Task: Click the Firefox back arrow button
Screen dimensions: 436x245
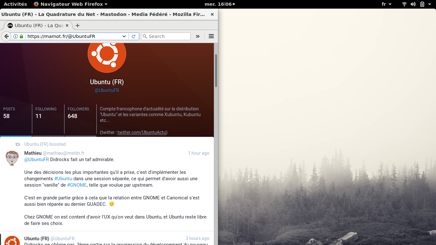Action: pyautogui.click(x=6, y=36)
